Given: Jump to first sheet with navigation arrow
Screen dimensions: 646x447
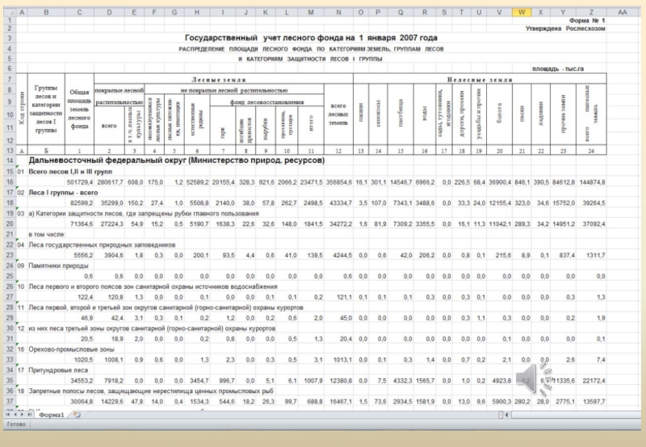Looking at the screenshot, I should point(7,414).
